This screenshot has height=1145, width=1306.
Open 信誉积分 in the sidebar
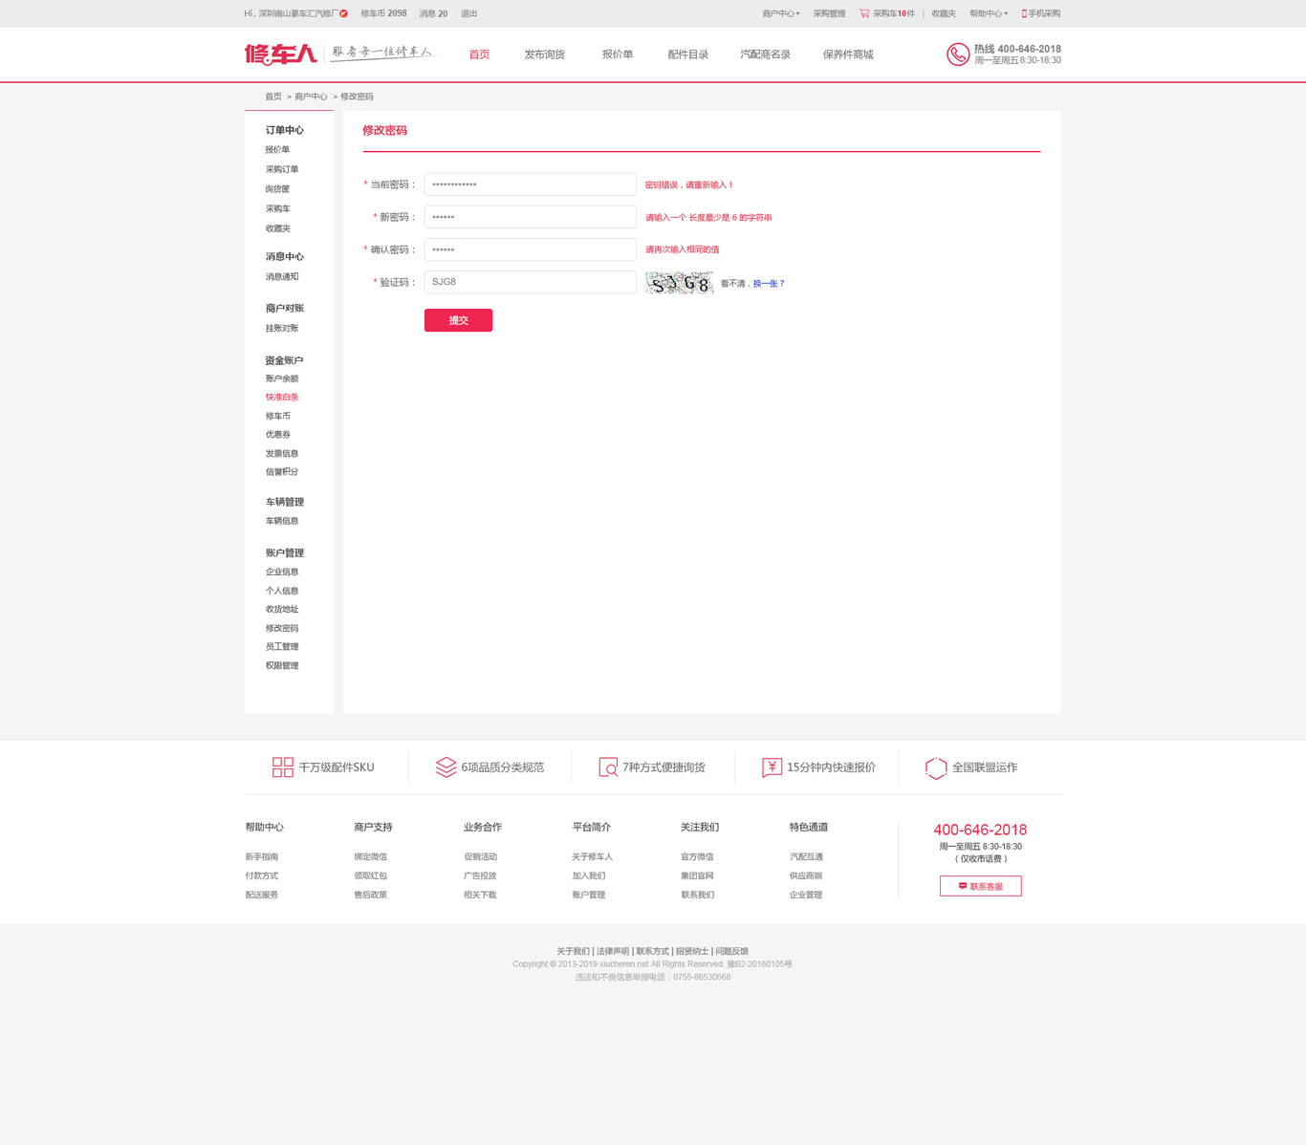pos(282,472)
